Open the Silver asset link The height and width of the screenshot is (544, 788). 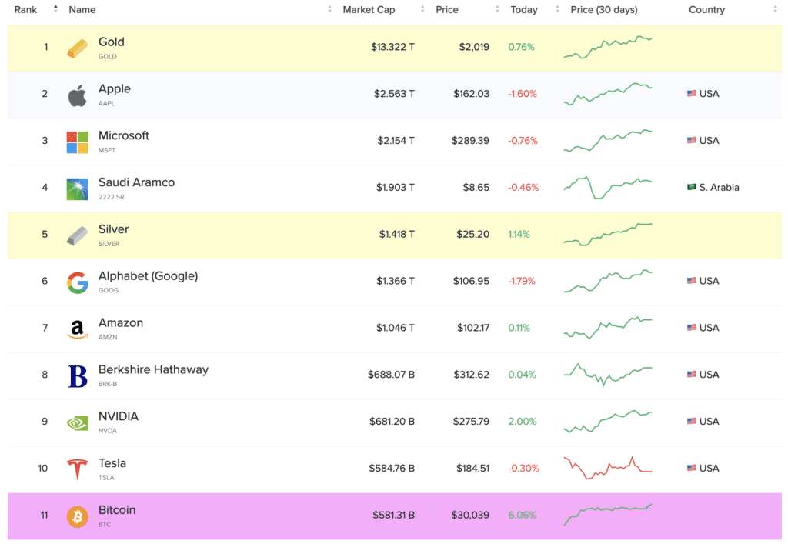(x=113, y=229)
